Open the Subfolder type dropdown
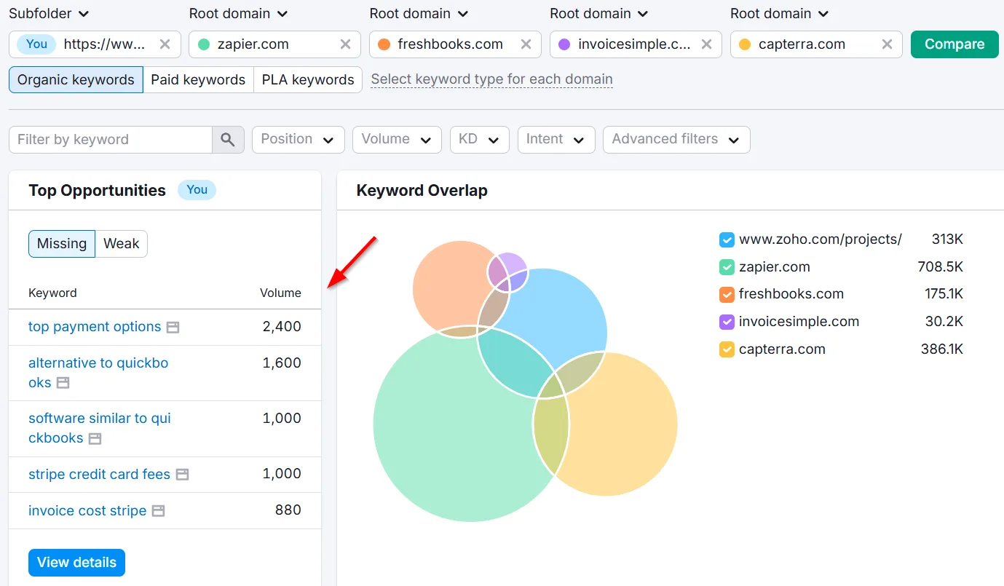The image size is (1004, 586). (x=49, y=14)
